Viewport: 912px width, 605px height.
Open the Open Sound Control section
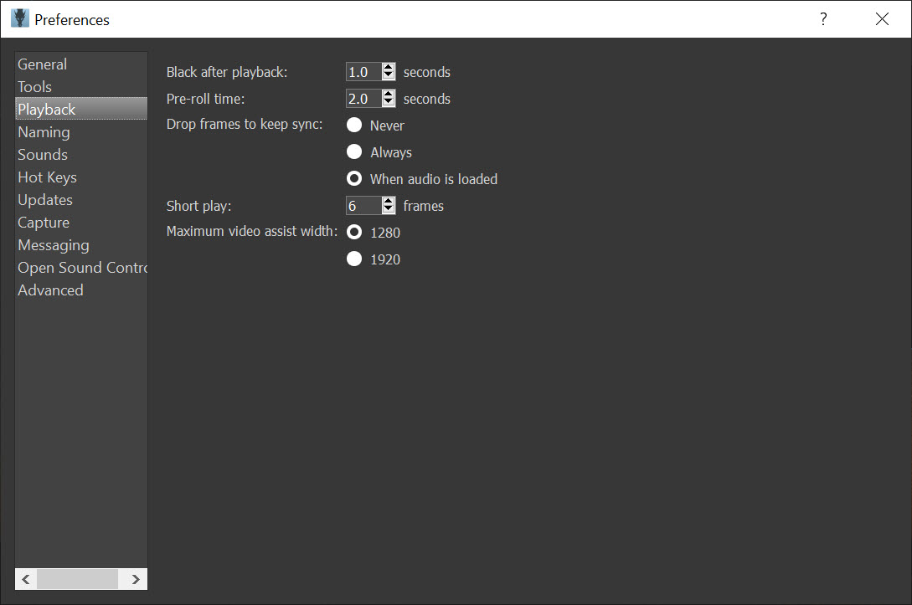point(81,267)
